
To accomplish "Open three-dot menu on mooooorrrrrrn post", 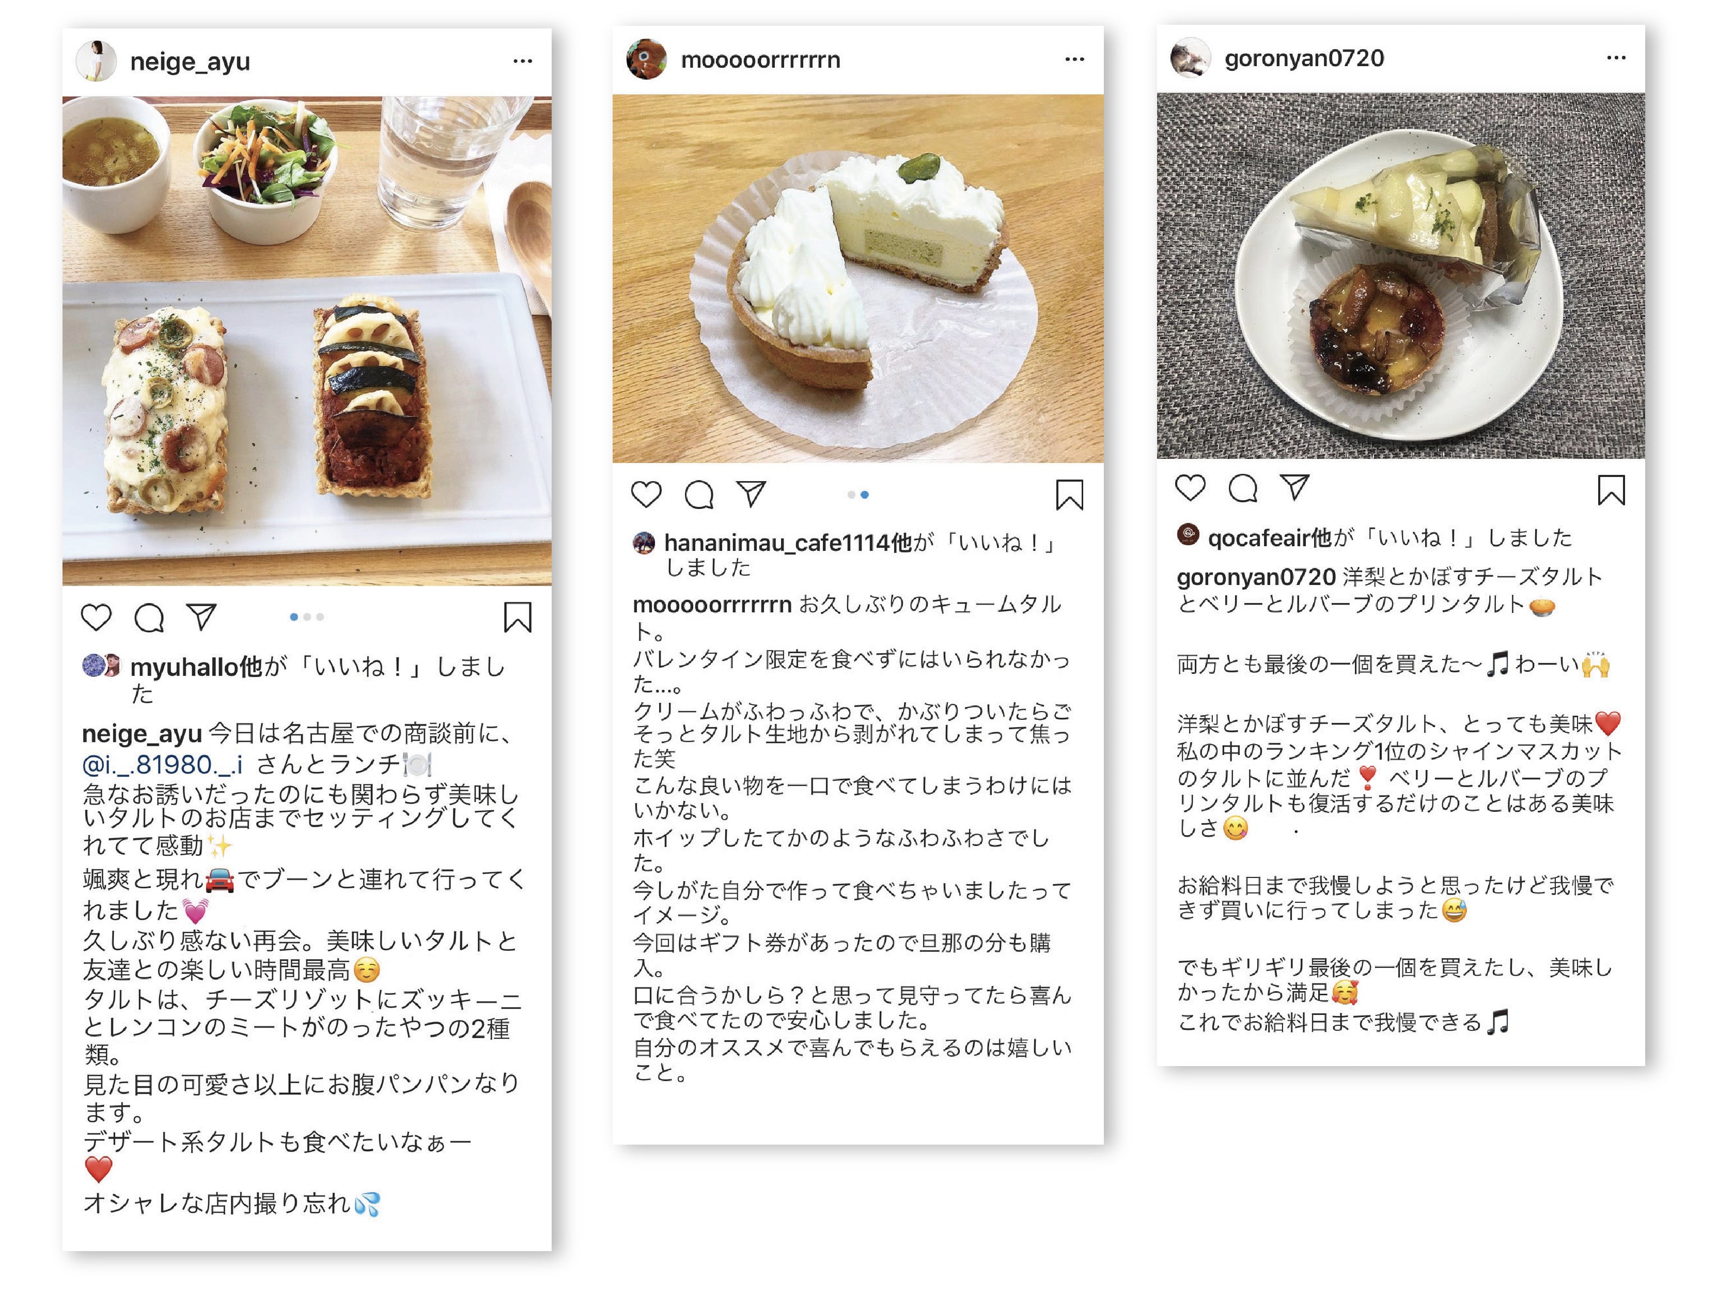I will [1074, 59].
